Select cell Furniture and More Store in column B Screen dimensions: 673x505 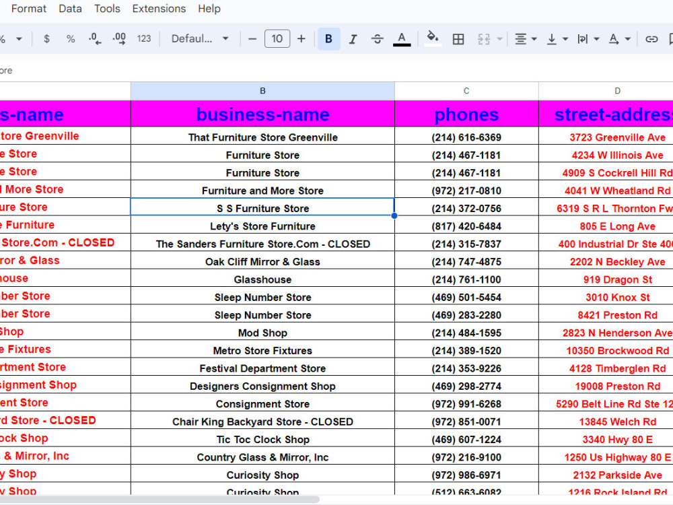point(262,191)
